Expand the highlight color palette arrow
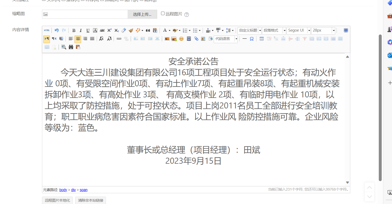The image size is (392, 204). [x=180, y=31]
